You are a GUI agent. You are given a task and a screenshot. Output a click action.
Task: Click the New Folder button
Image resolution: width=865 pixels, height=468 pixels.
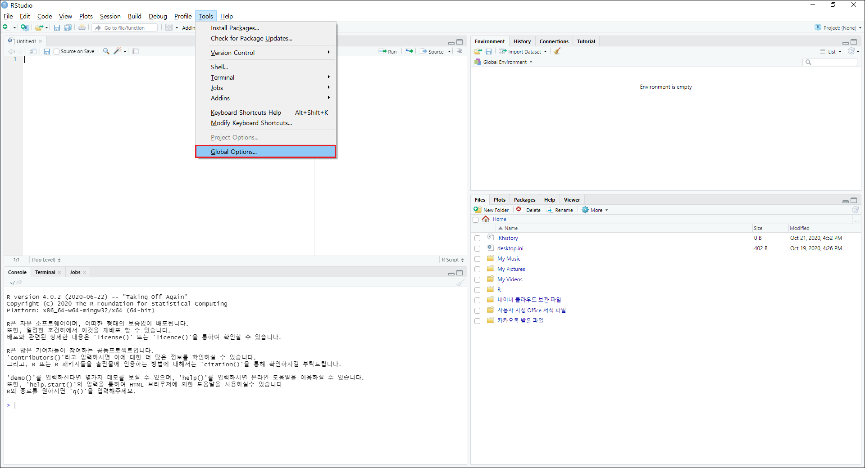[491, 210]
